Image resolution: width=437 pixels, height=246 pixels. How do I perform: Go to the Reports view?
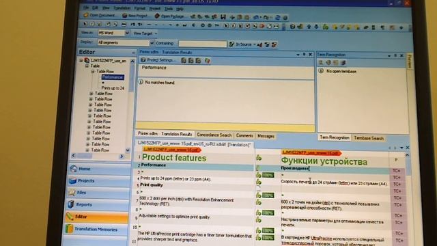[x=97, y=205]
